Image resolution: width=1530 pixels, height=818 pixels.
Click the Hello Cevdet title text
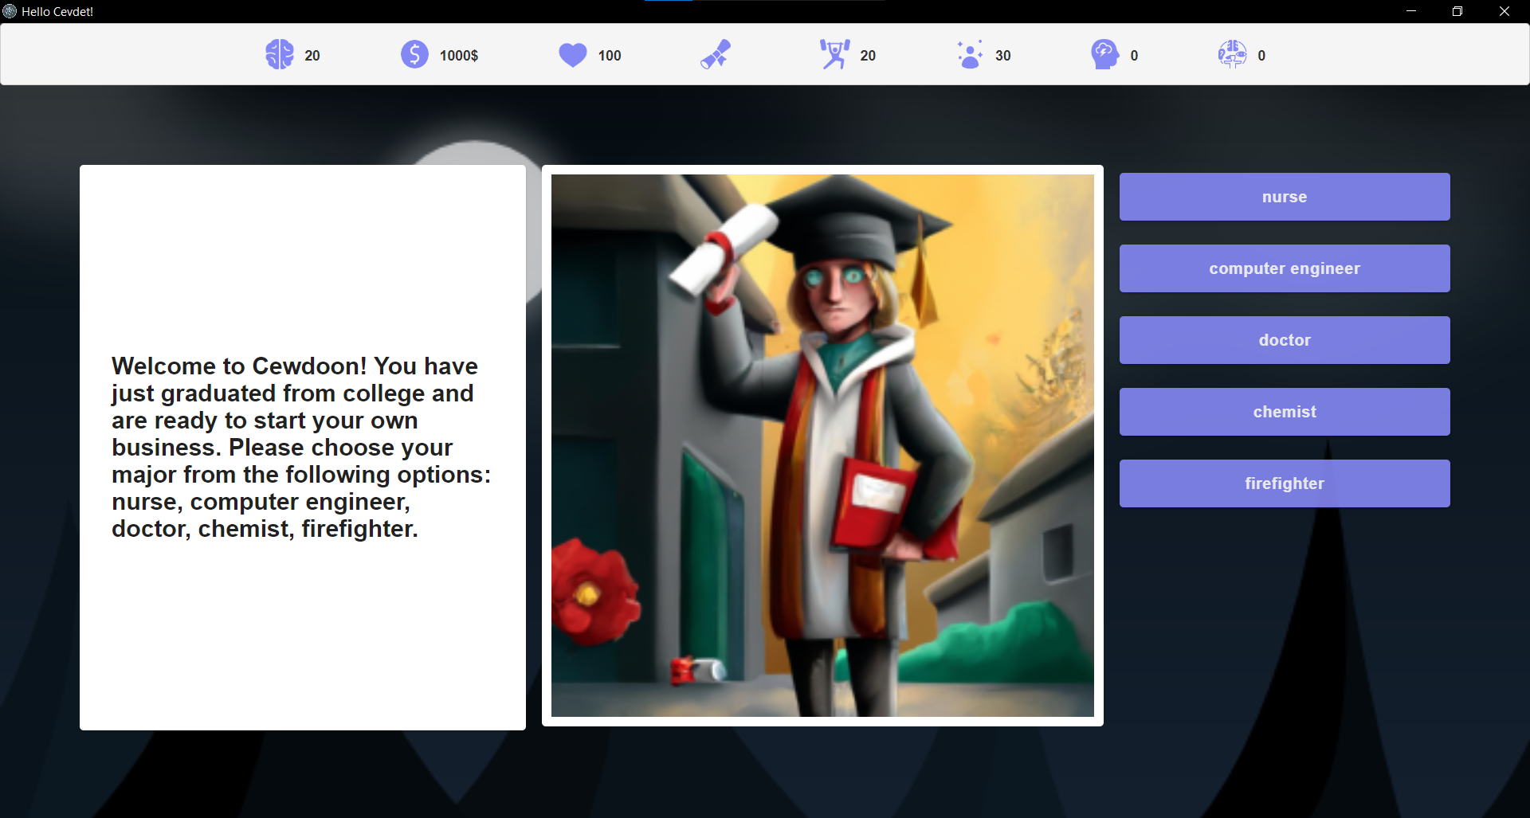coord(56,11)
